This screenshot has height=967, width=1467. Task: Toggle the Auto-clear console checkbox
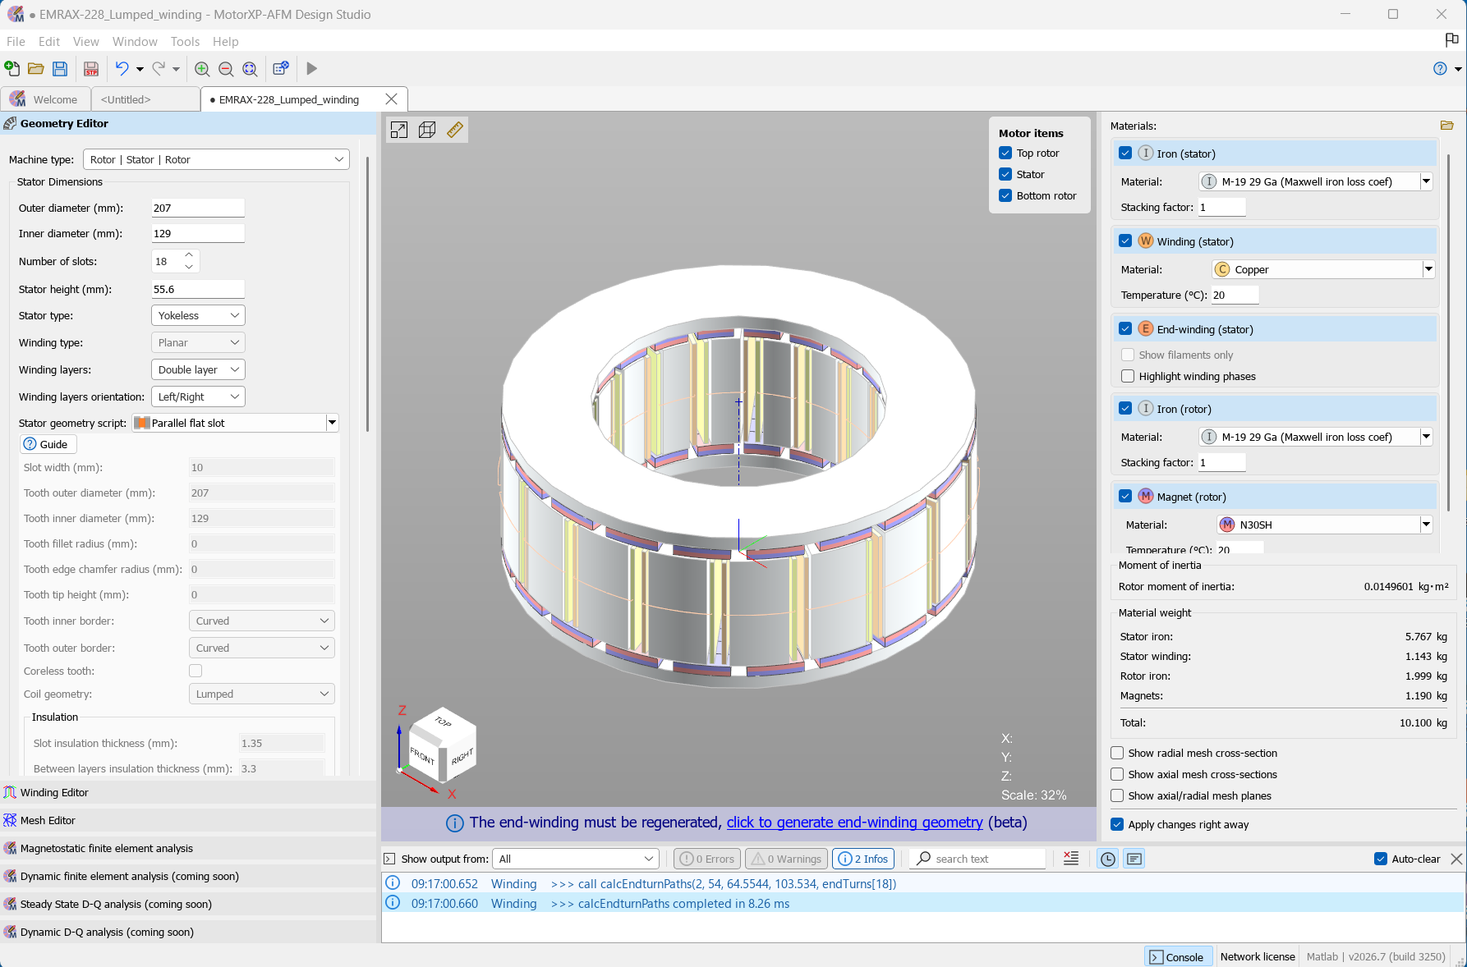pos(1381,859)
